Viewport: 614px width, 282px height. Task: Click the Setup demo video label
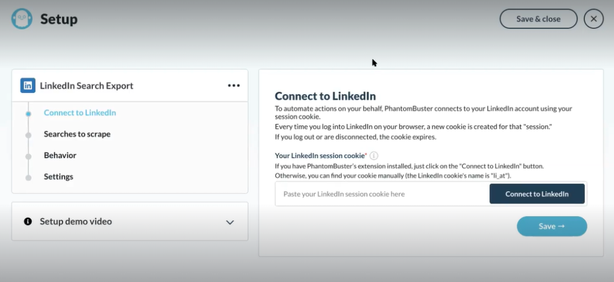[x=76, y=222]
